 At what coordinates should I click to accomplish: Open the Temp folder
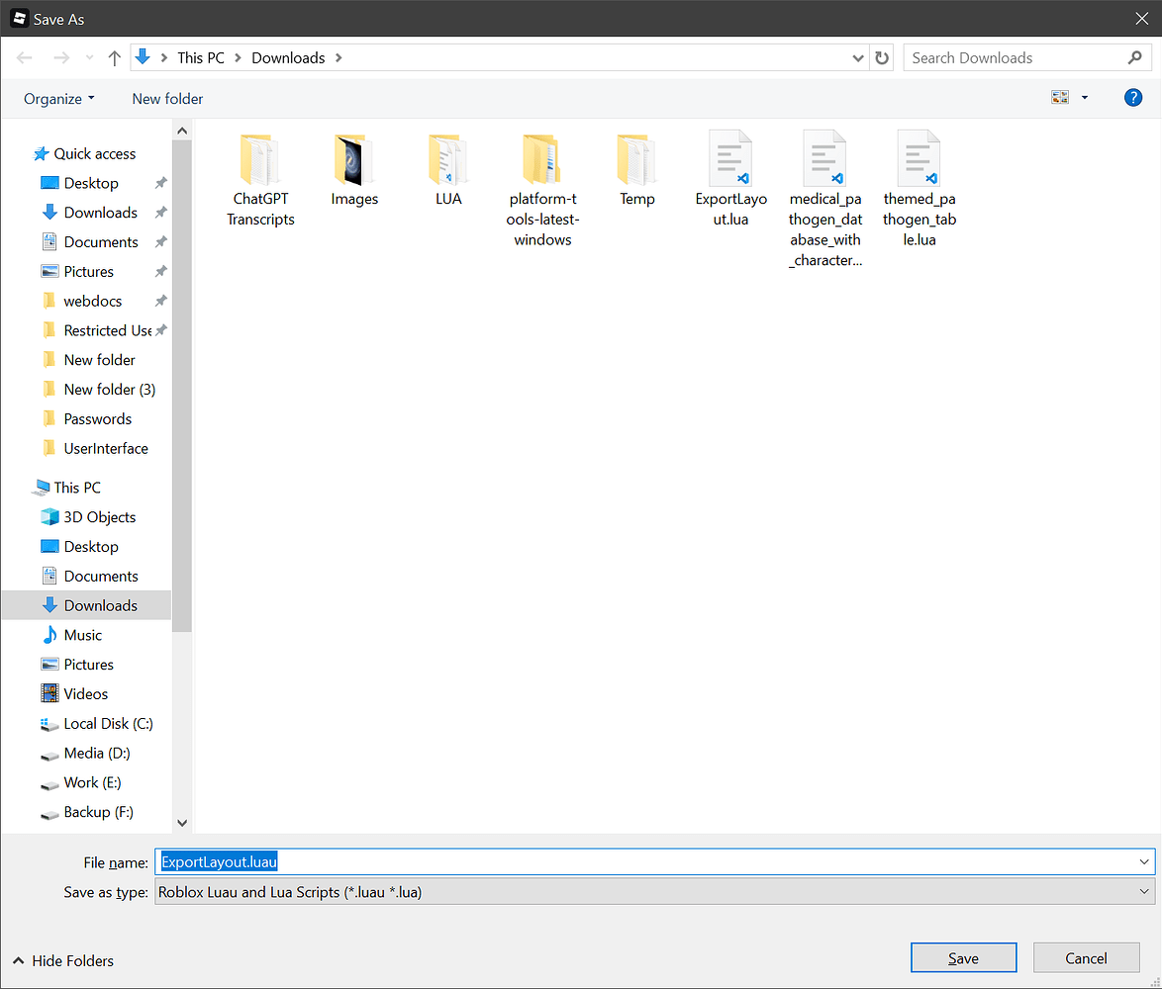tap(636, 169)
